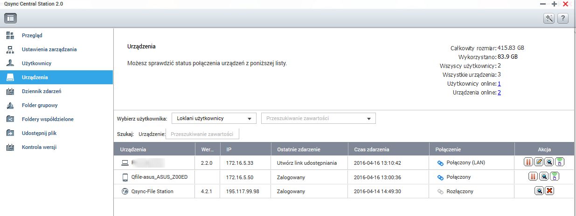
Task: Focus the Urządzenie search input field
Action: coord(203,134)
